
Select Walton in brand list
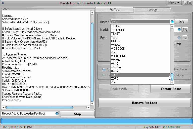click(x=140, y=60)
